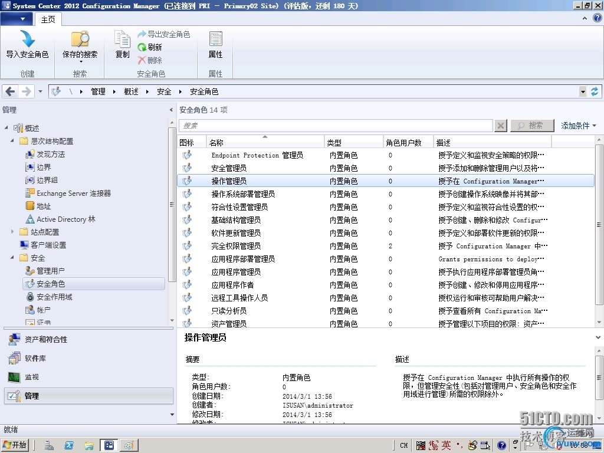Open the address bar dropdown arrow

coord(583,91)
